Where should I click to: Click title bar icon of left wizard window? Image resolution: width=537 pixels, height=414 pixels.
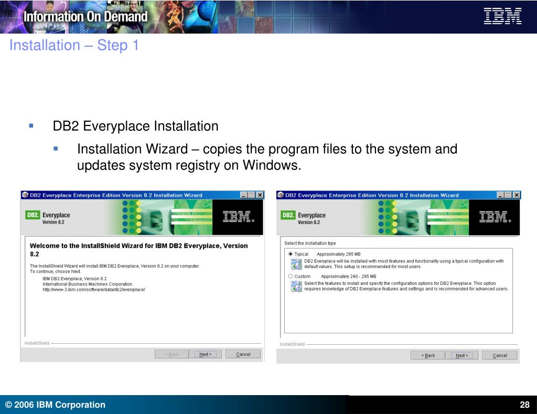pyautogui.click(x=25, y=195)
